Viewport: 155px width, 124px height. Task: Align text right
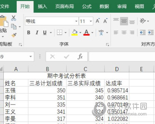click(132, 33)
